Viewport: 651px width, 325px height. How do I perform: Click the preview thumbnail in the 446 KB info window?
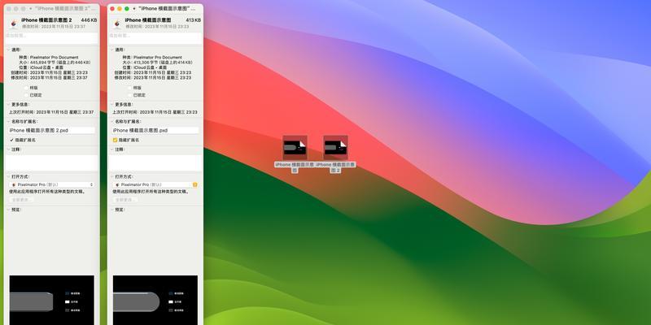52,300
